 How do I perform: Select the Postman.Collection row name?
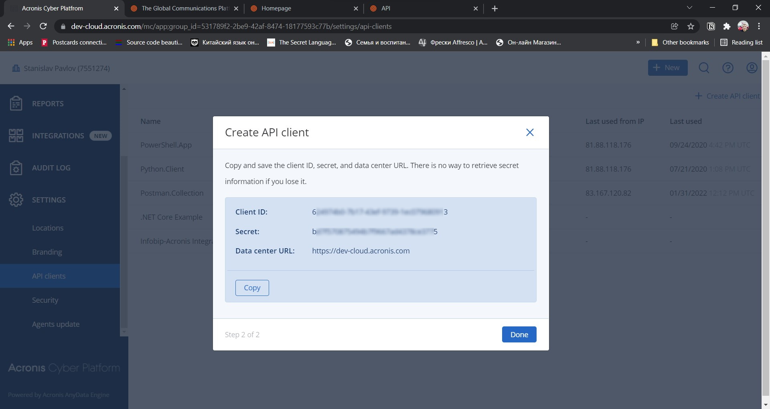tap(172, 193)
